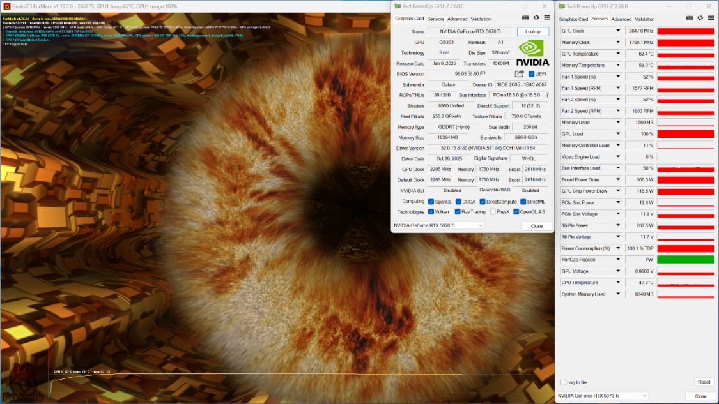
Task: Expand the Memory Used sensor dropdown
Action: point(617,123)
